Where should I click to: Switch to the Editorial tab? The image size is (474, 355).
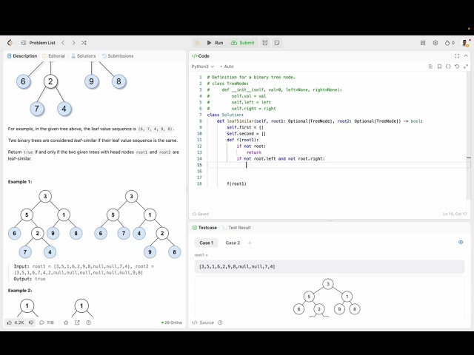[55, 55]
